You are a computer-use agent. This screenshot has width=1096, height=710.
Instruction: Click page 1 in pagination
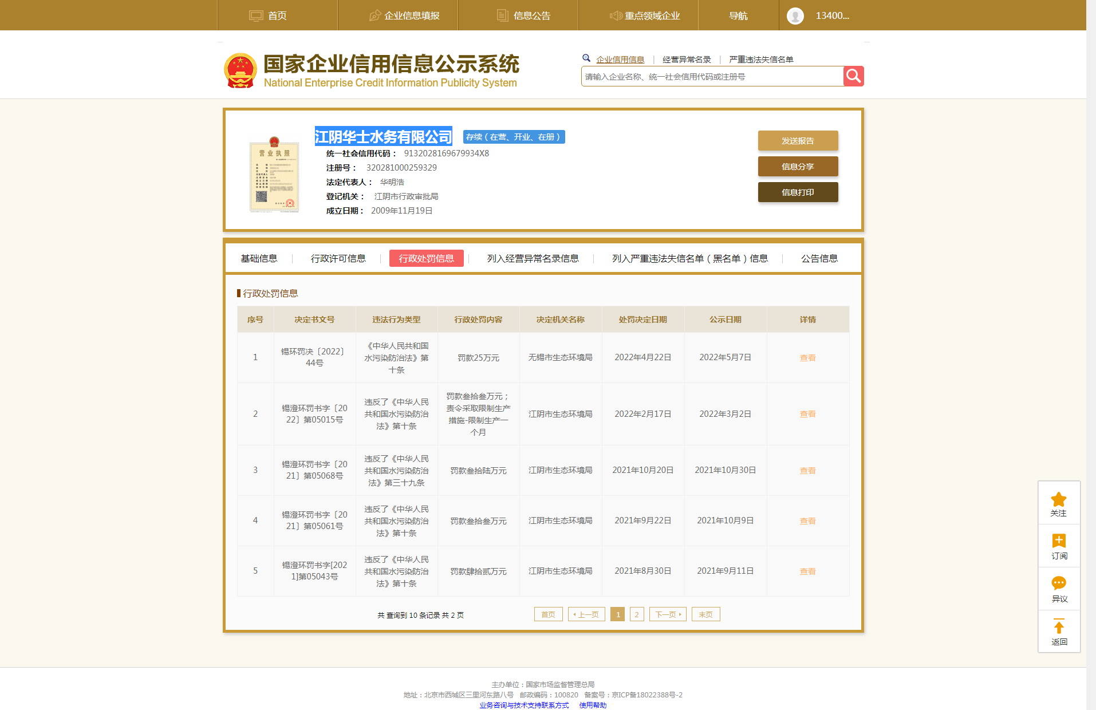[618, 614]
